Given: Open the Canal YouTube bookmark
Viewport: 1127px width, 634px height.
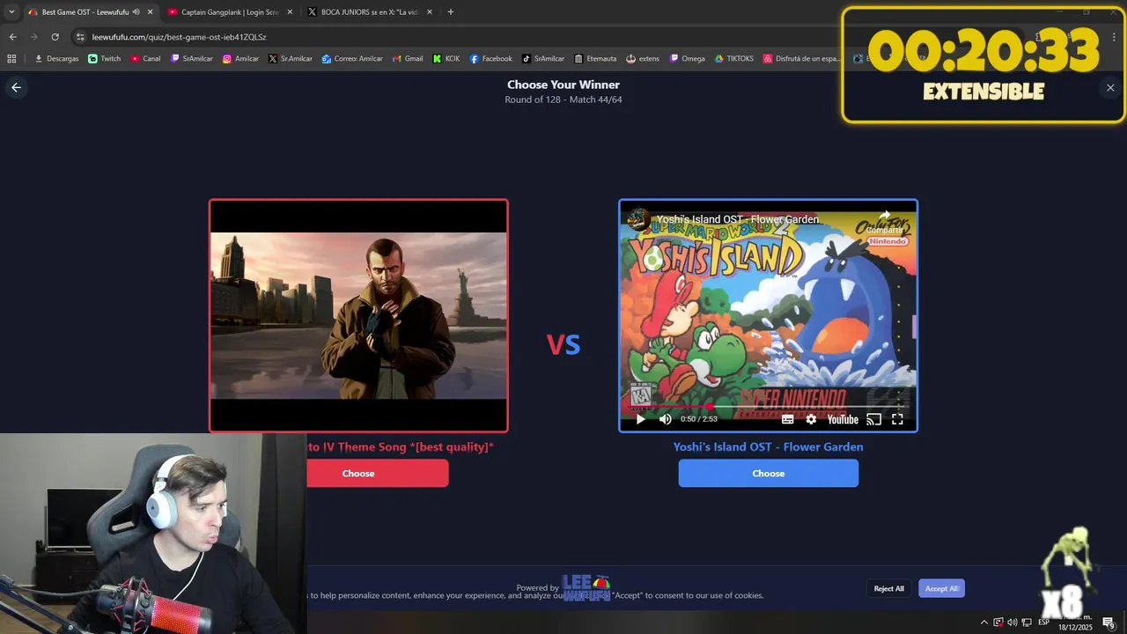Looking at the screenshot, I should coord(145,59).
